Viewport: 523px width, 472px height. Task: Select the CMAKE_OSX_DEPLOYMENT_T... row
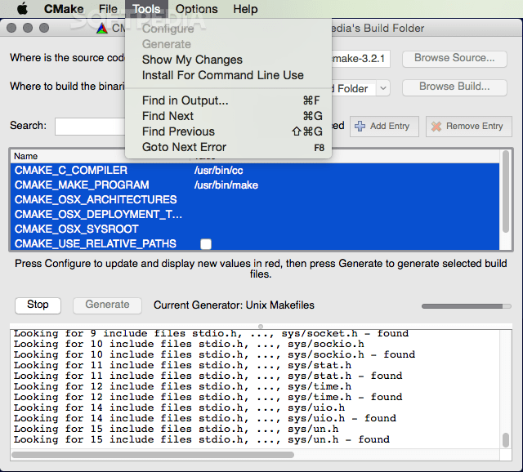click(x=255, y=214)
